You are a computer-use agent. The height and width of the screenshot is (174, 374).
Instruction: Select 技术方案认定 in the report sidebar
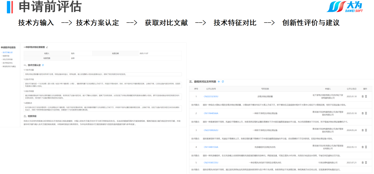[x=8, y=52]
